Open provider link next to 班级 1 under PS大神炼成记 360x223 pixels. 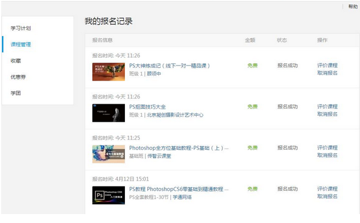(154, 74)
